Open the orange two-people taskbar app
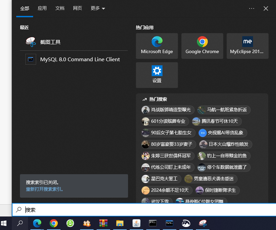The width and height of the screenshot is (276, 230). pos(87,223)
